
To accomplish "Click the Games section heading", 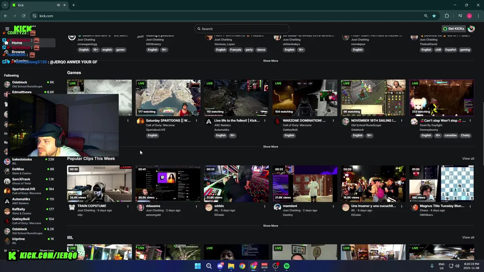I will point(74,73).
